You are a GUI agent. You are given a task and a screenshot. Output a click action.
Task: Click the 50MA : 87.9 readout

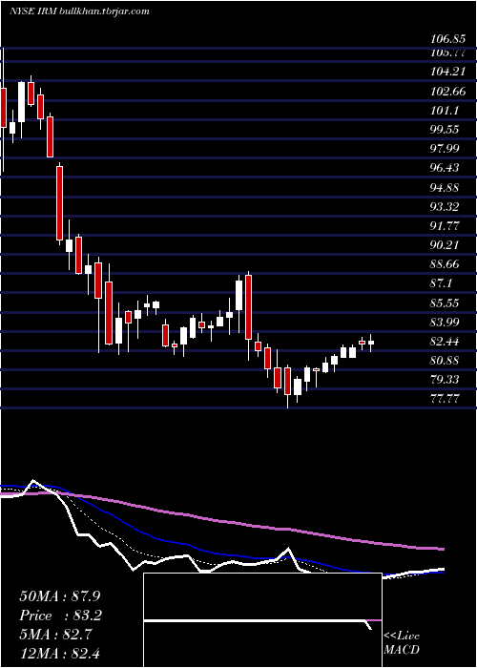coord(60,596)
